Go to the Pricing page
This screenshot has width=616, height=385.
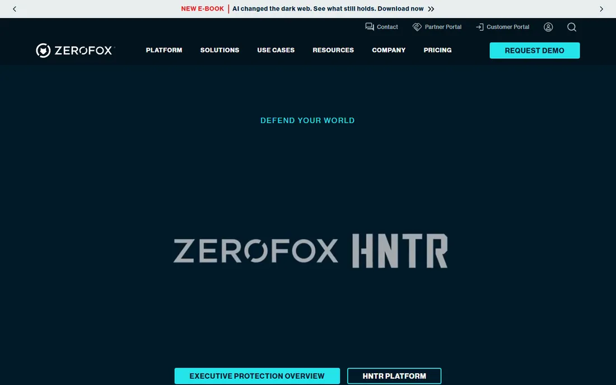tap(437, 50)
